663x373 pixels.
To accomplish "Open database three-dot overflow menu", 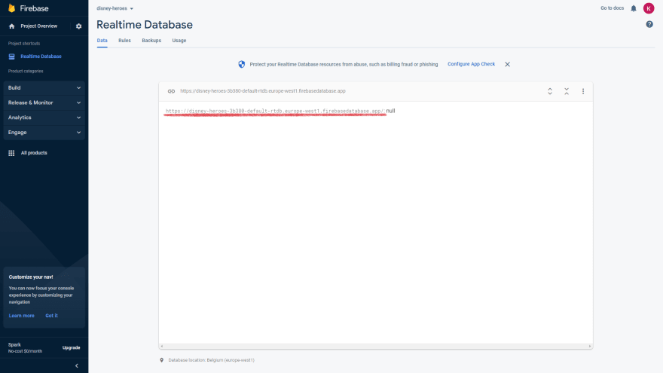I will pos(583,91).
